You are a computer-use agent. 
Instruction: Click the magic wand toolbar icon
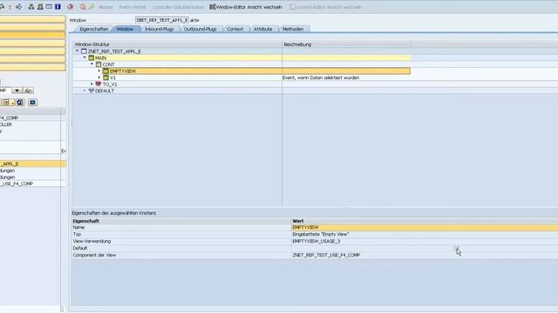point(92,7)
